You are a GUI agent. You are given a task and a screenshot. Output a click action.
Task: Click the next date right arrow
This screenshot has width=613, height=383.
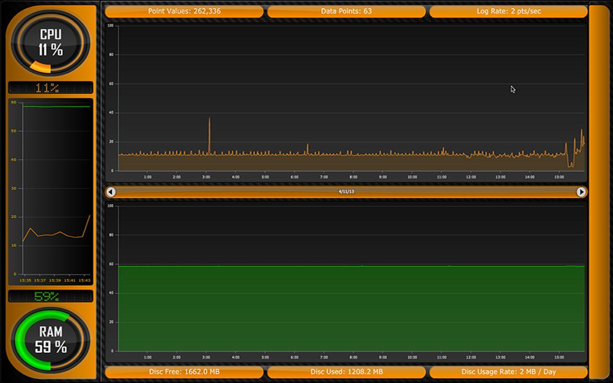pos(581,192)
